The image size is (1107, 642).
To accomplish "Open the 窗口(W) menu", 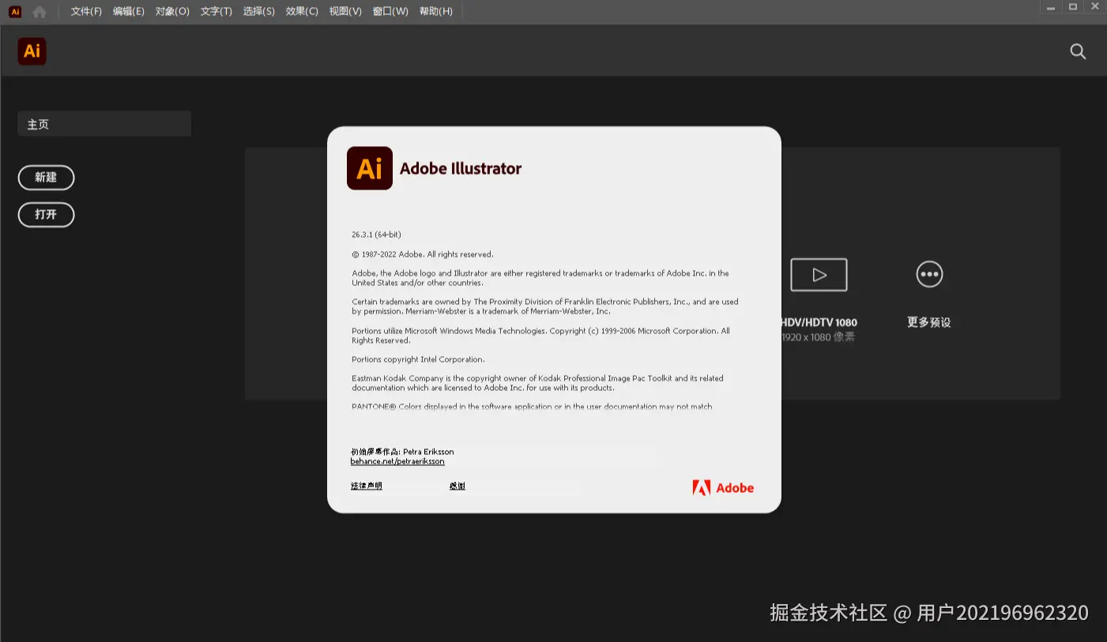I will pos(390,11).
